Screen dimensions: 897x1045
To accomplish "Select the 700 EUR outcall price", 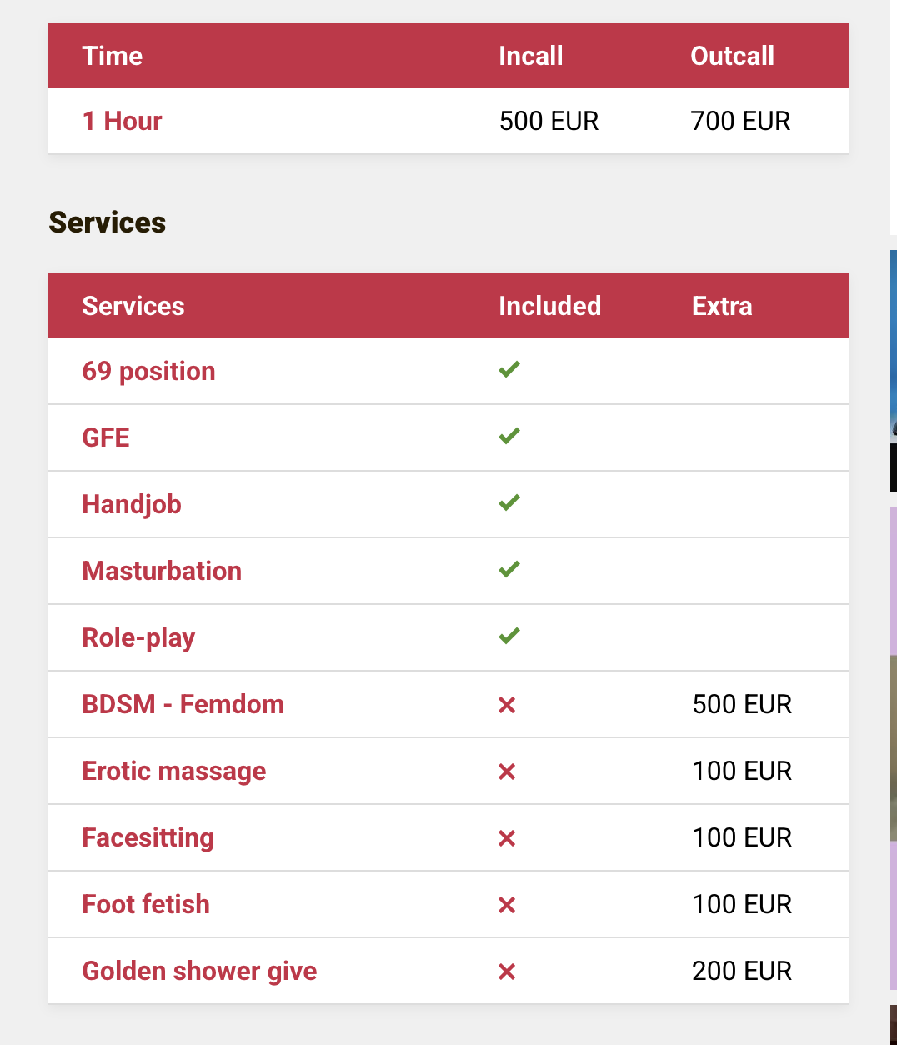I will (740, 121).
